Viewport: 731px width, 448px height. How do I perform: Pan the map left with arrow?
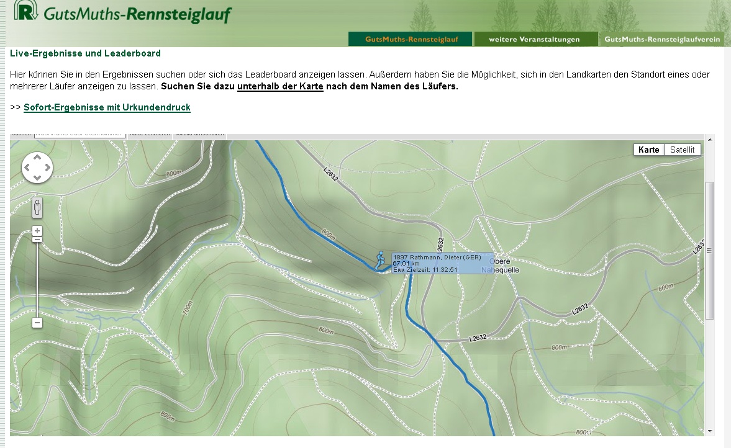coord(27,168)
